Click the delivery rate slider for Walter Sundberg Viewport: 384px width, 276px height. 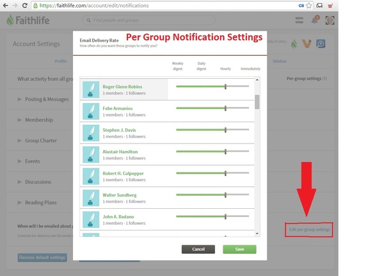(x=212, y=195)
